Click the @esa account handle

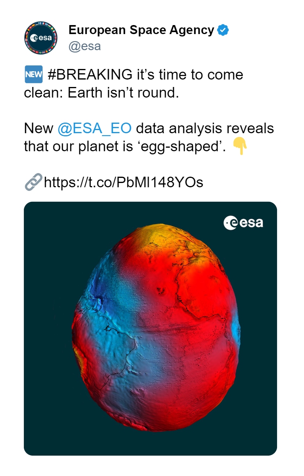[x=84, y=46]
